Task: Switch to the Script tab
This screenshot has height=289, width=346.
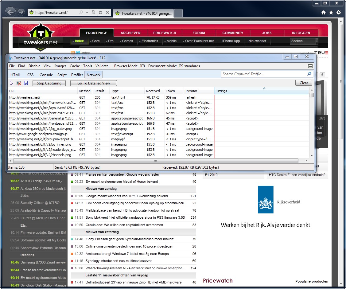Action: (x=62, y=75)
